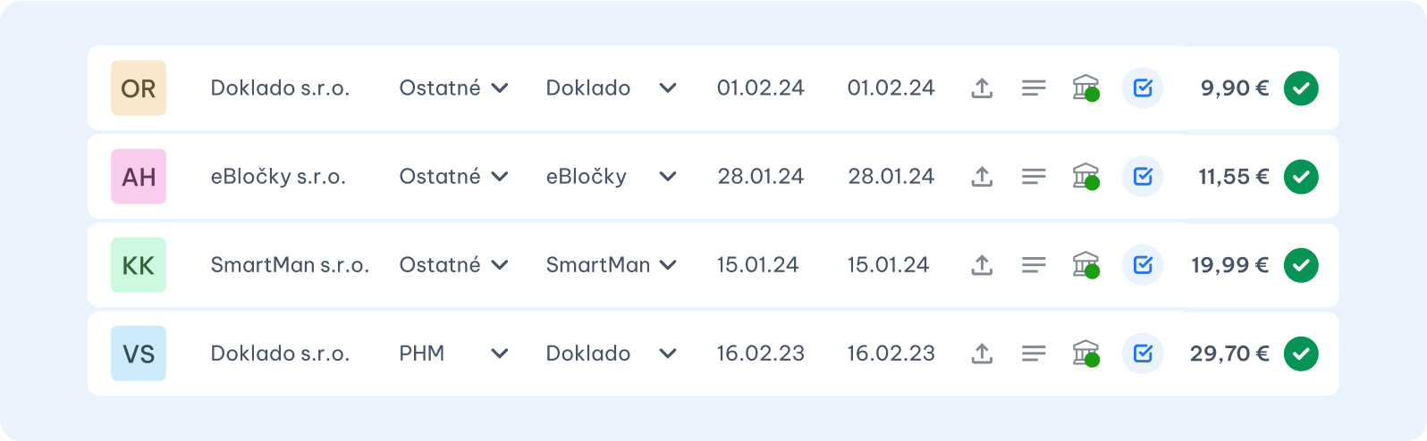Click bank icon in SmartMan s.r.o. row
The image size is (1427, 441).
tap(1085, 265)
